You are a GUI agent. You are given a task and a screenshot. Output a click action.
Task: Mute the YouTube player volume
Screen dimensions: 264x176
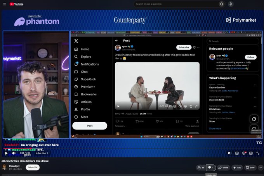click(14, 153)
